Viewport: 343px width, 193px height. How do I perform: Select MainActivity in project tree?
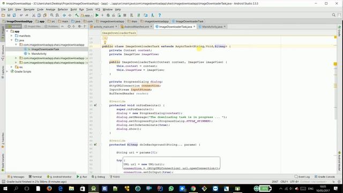coord(39,54)
